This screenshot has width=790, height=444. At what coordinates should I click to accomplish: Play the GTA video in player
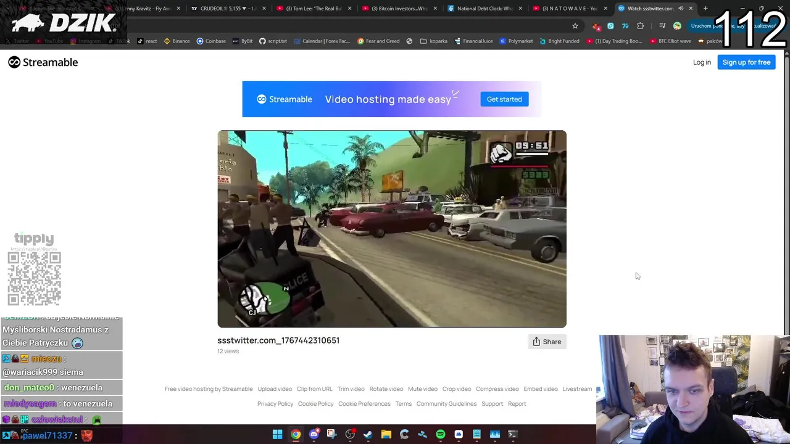click(x=392, y=229)
